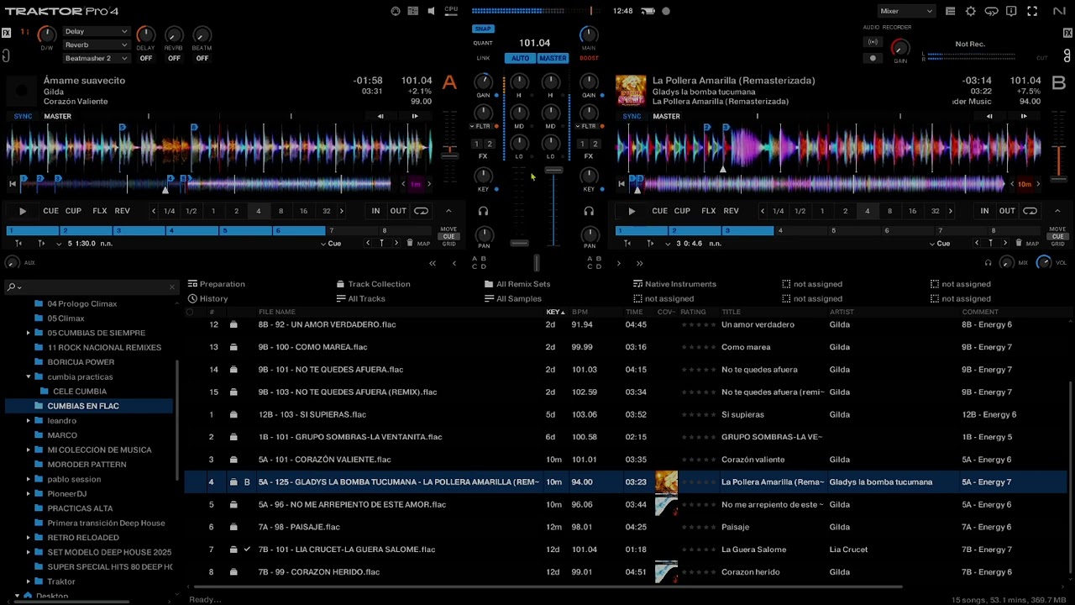Click the La Pollera Amarilla cover thumbnail in list
The height and width of the screenshot is (605, 1075).
click(x=666, y=482)
